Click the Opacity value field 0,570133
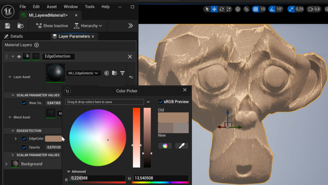 pyautogui.click(x=54, y=147)
